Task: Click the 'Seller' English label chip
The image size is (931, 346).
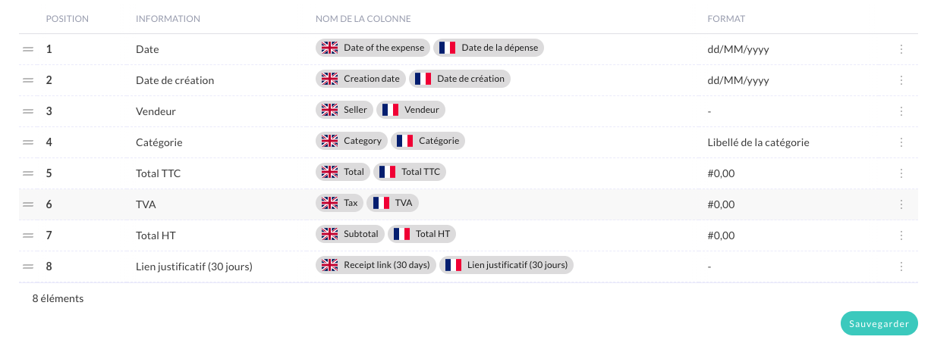Action: point(344,110)
